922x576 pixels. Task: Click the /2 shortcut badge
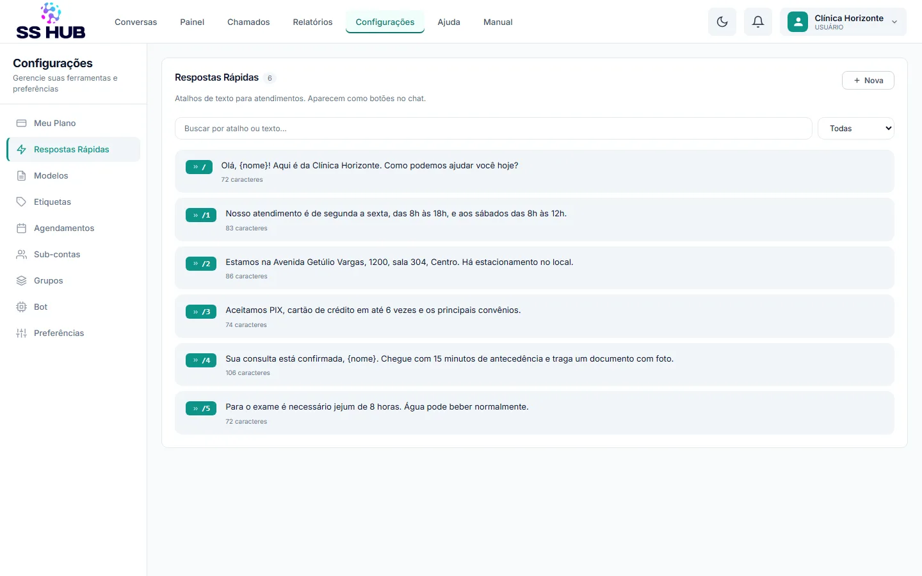201,264
